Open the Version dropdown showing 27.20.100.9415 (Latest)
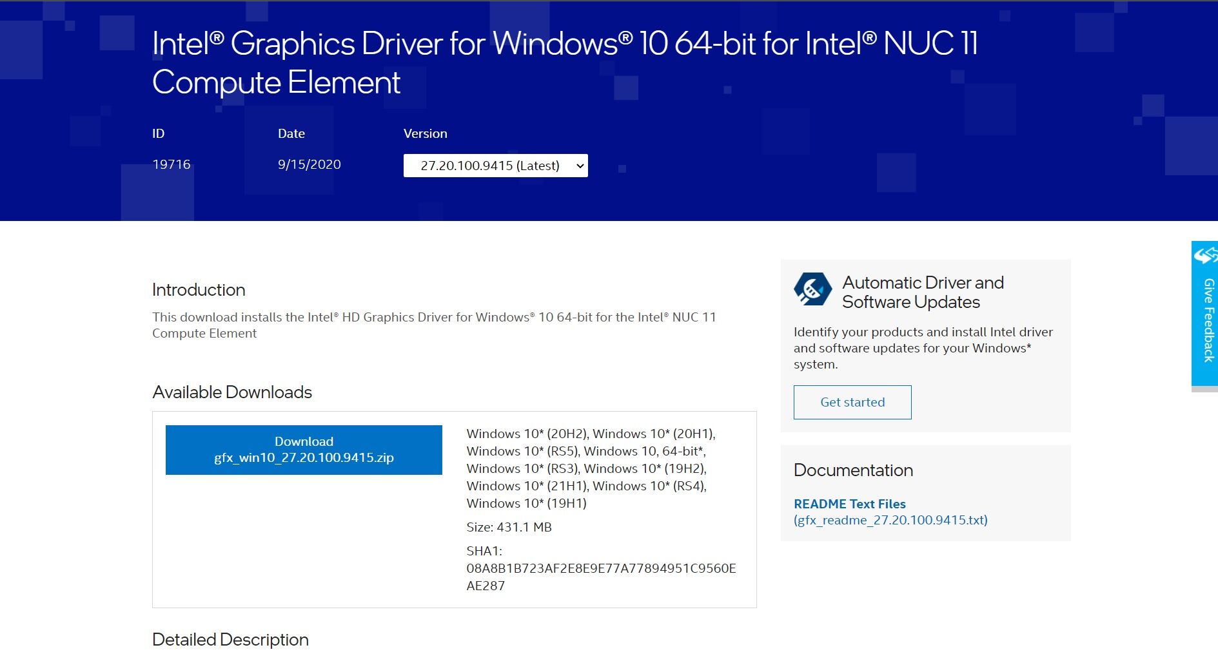1218x652 pixels. click(495, 166)
